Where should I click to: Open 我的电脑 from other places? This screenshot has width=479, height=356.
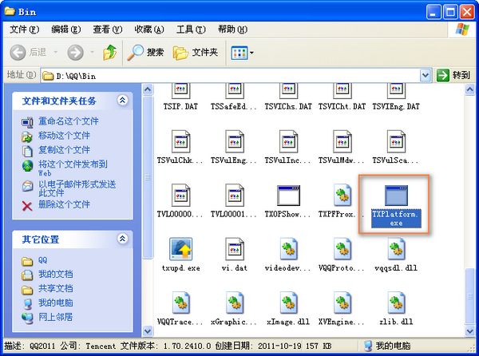[56, 303]
